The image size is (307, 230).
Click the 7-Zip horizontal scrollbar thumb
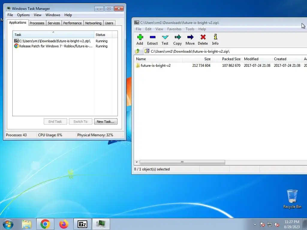pyautogui.click(x=182, y=162)
